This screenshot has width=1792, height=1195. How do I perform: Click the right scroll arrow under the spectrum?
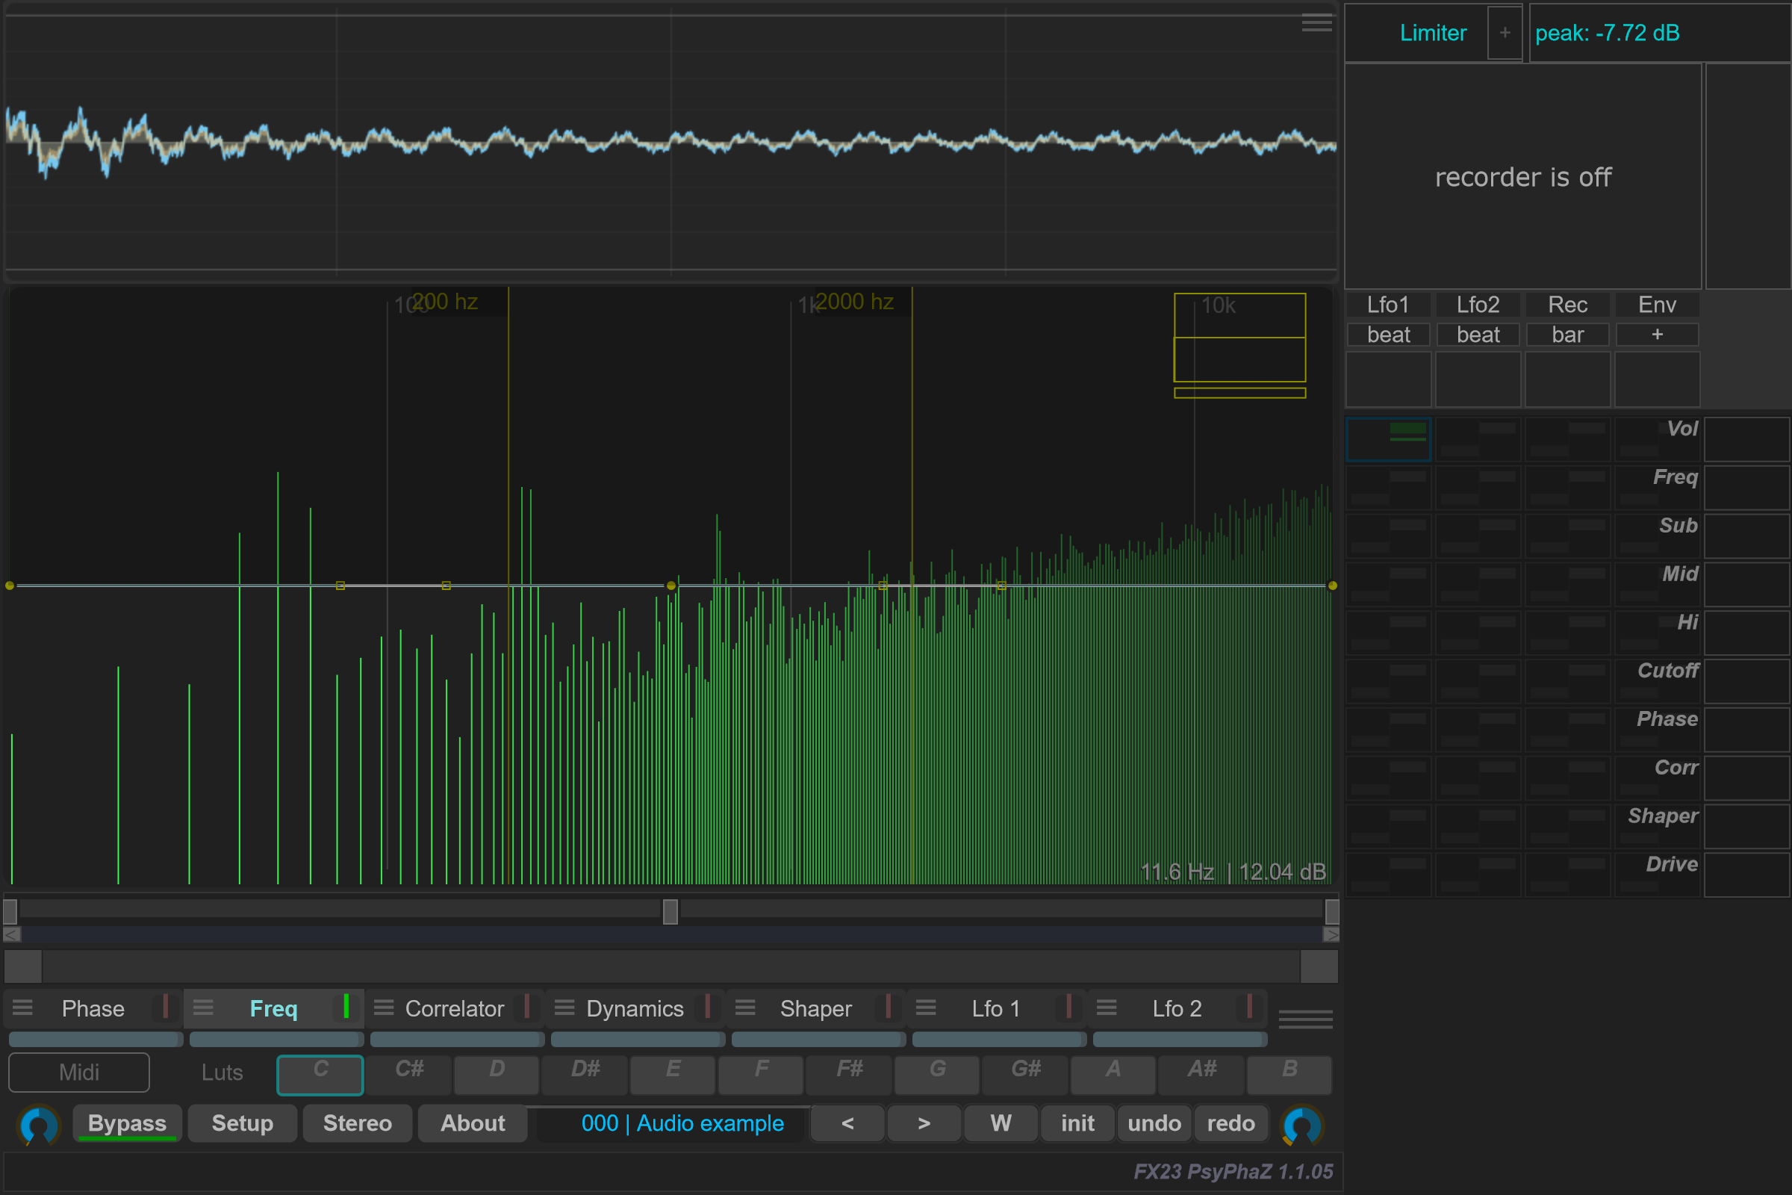1331,934
